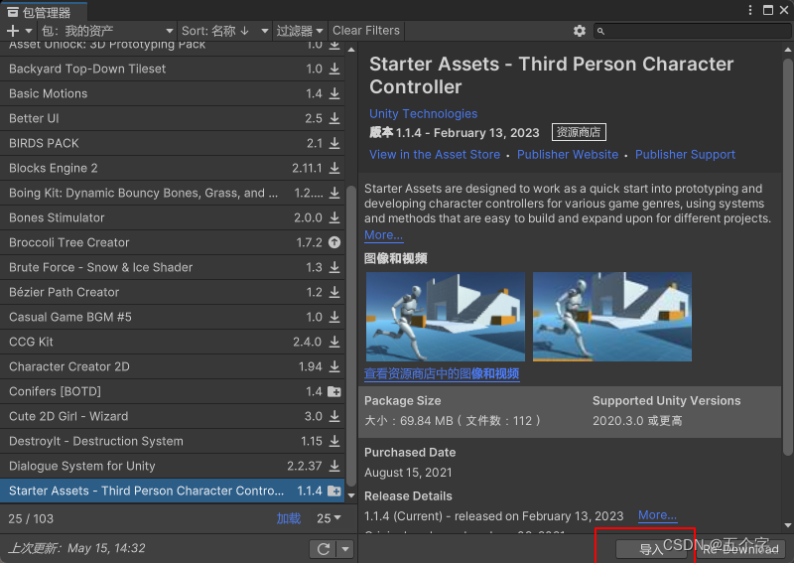Click download icon for Dialogue System for Unity
The height and width of the screenshot is (563, 794).
tap(334, 466)
